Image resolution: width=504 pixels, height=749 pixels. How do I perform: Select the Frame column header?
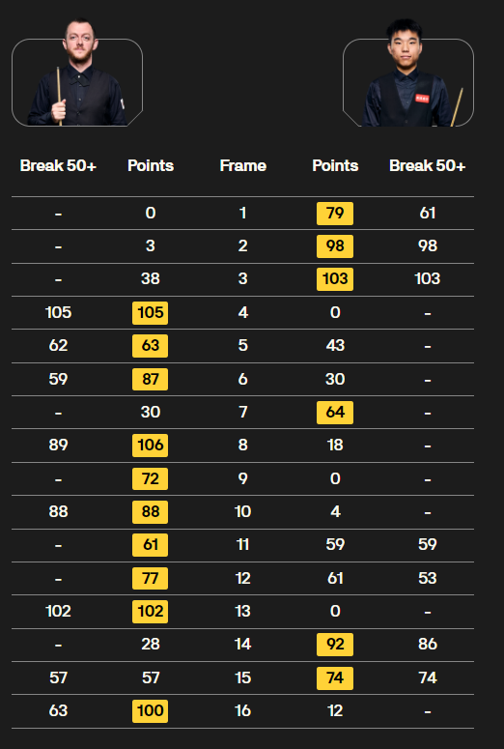(242, 166)
